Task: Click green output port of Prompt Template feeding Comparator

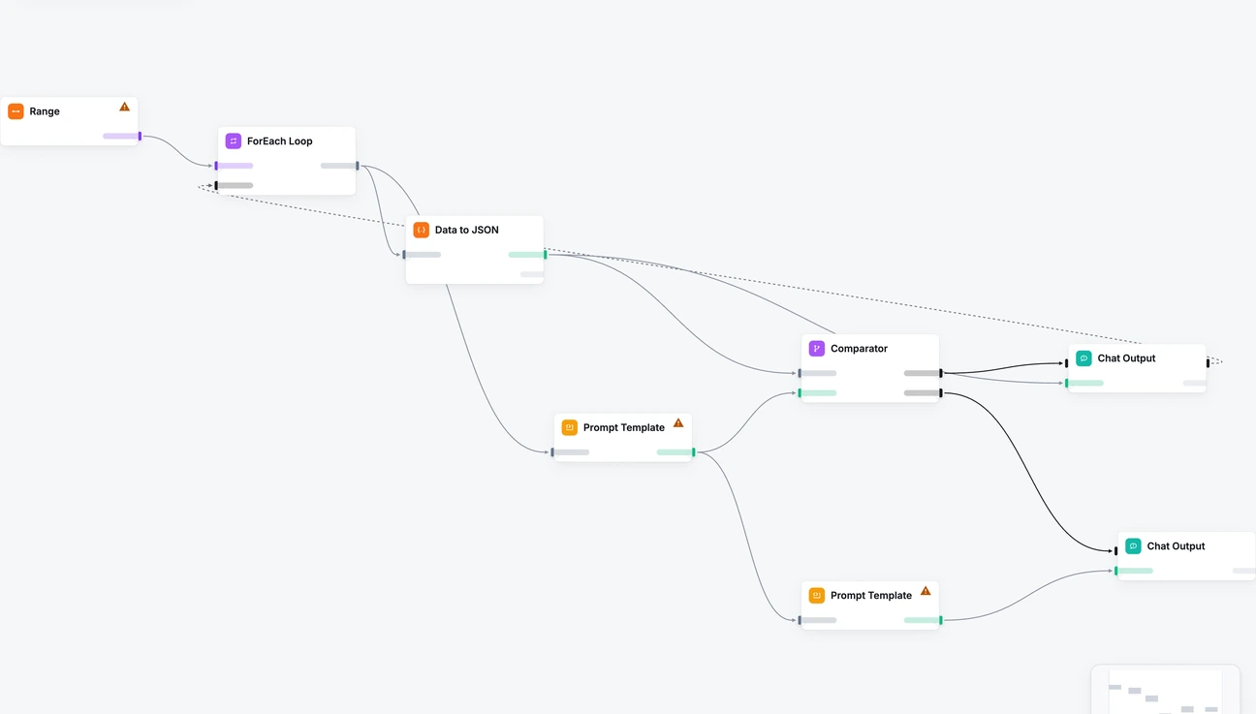Action: pyautogui.click(x=694, y=452)
